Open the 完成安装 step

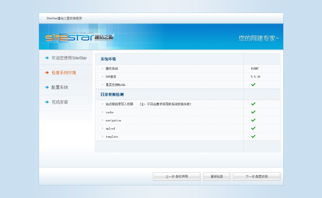(x=60, y=102)
